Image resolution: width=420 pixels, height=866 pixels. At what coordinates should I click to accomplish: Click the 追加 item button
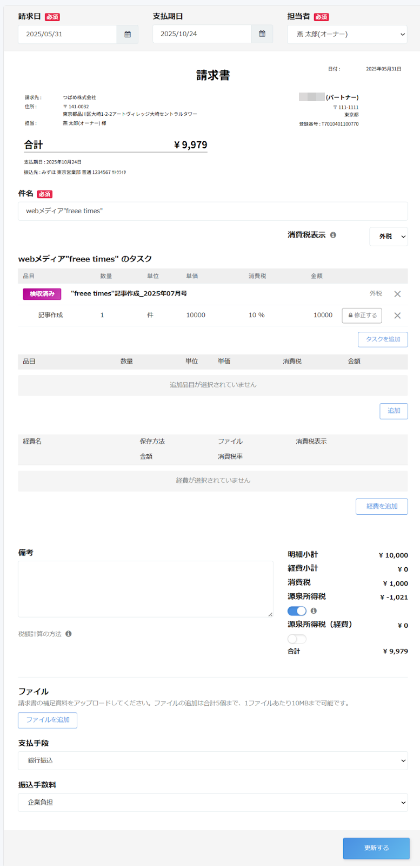click(394, 411)
